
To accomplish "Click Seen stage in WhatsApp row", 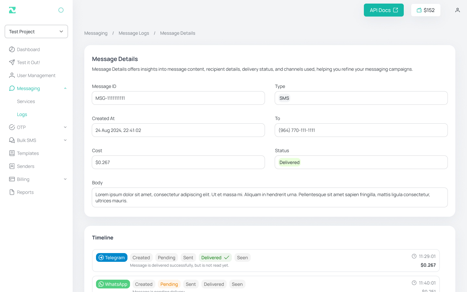I will coord(237,284).
